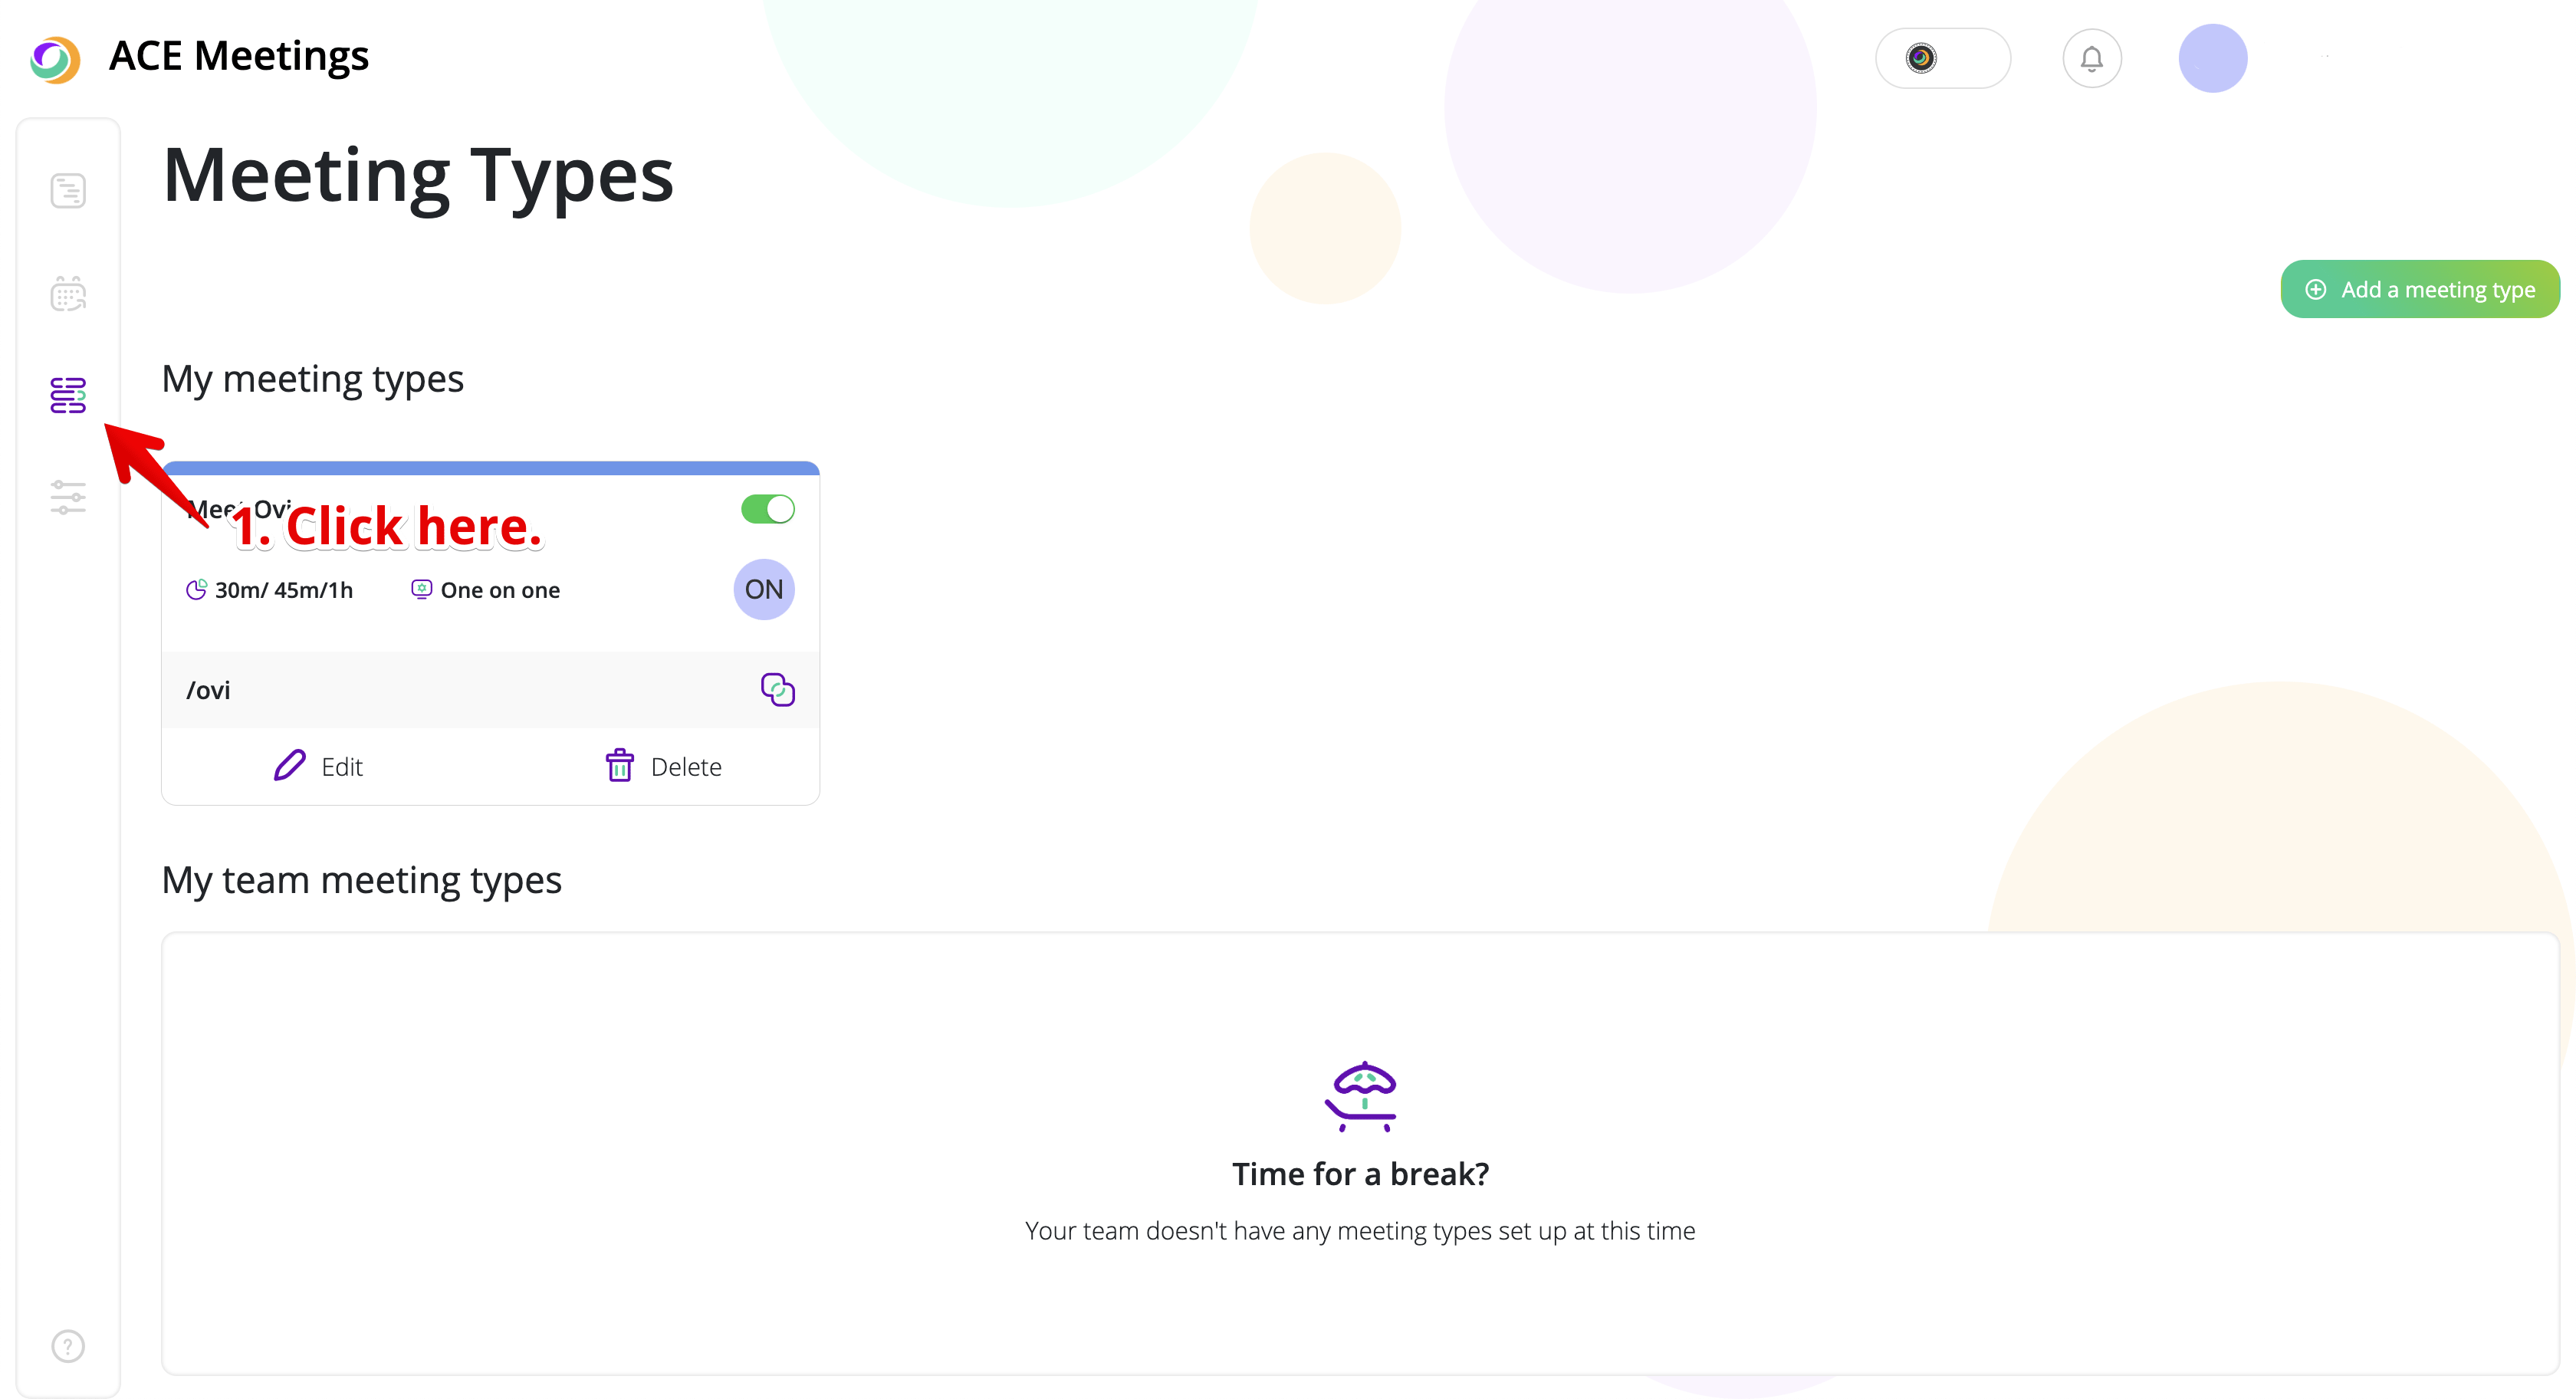Screen dimensions: 2576x1399
Task: Click the trash can Delete icon
Action: point(620,766)
